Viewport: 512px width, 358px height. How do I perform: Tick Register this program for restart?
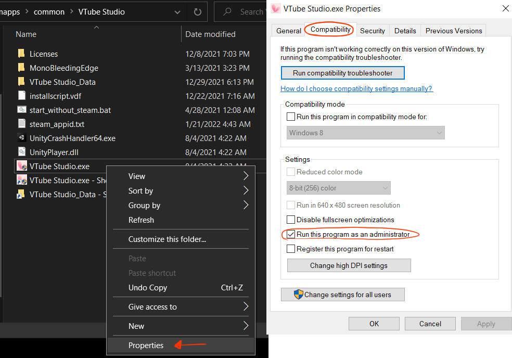click(x=291, y=249)
